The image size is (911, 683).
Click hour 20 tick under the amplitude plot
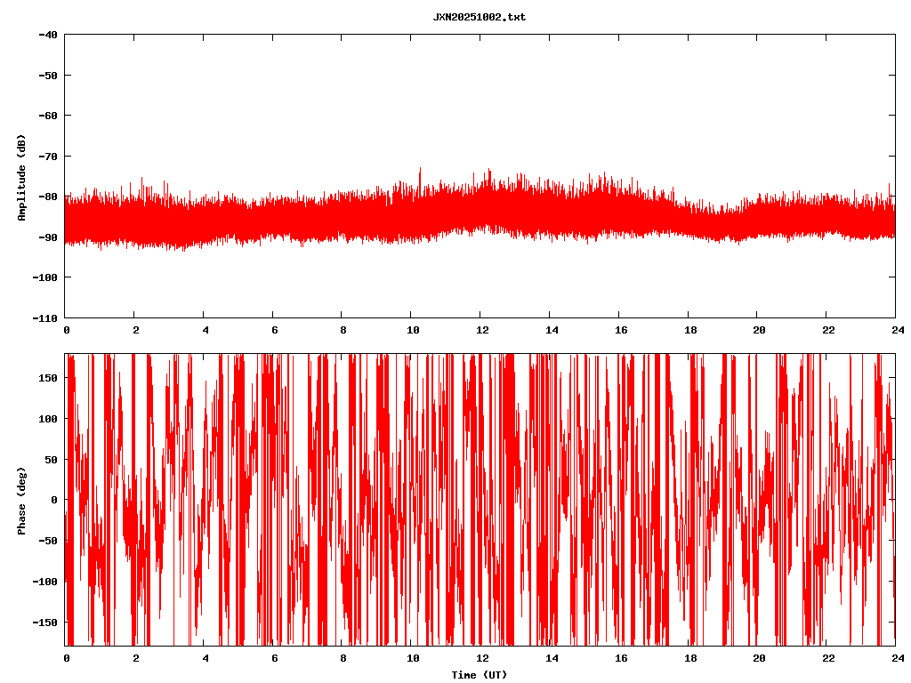point(756,330)
